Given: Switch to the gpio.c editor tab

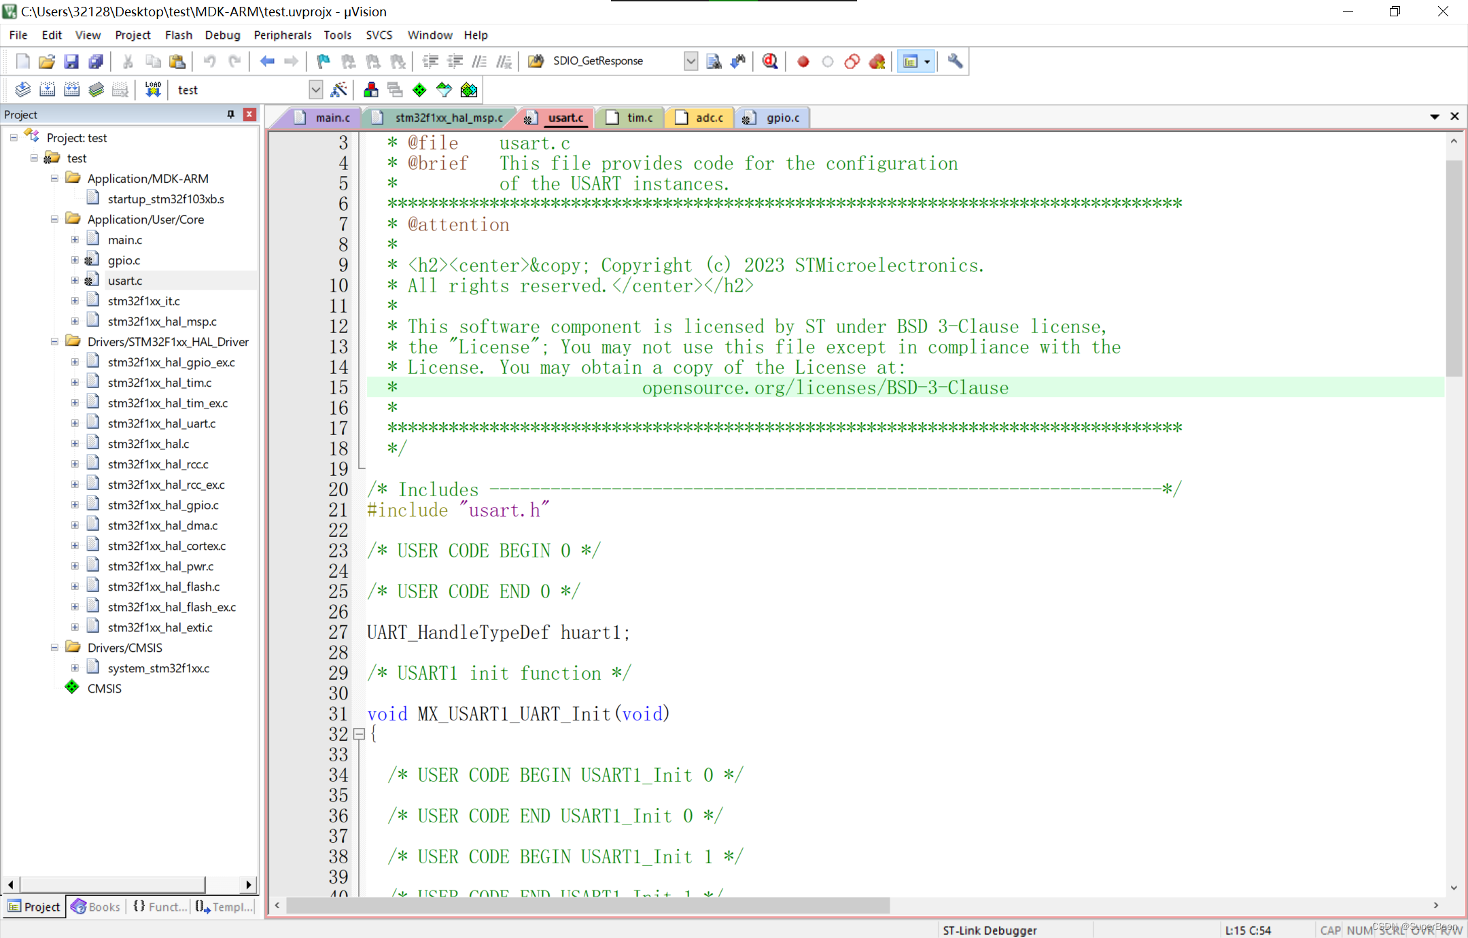Looking at the screenshot, I should pyautogui.click(x=773, y=118).
